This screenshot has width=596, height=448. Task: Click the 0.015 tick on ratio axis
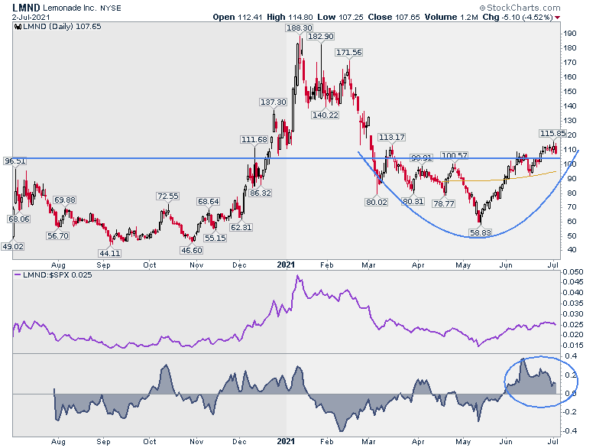tap(572, 346)
